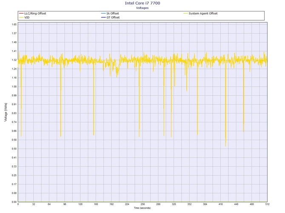Click the yellow VID legend color line
Viewport: 285px width, 213px height.
coord(21,17)
